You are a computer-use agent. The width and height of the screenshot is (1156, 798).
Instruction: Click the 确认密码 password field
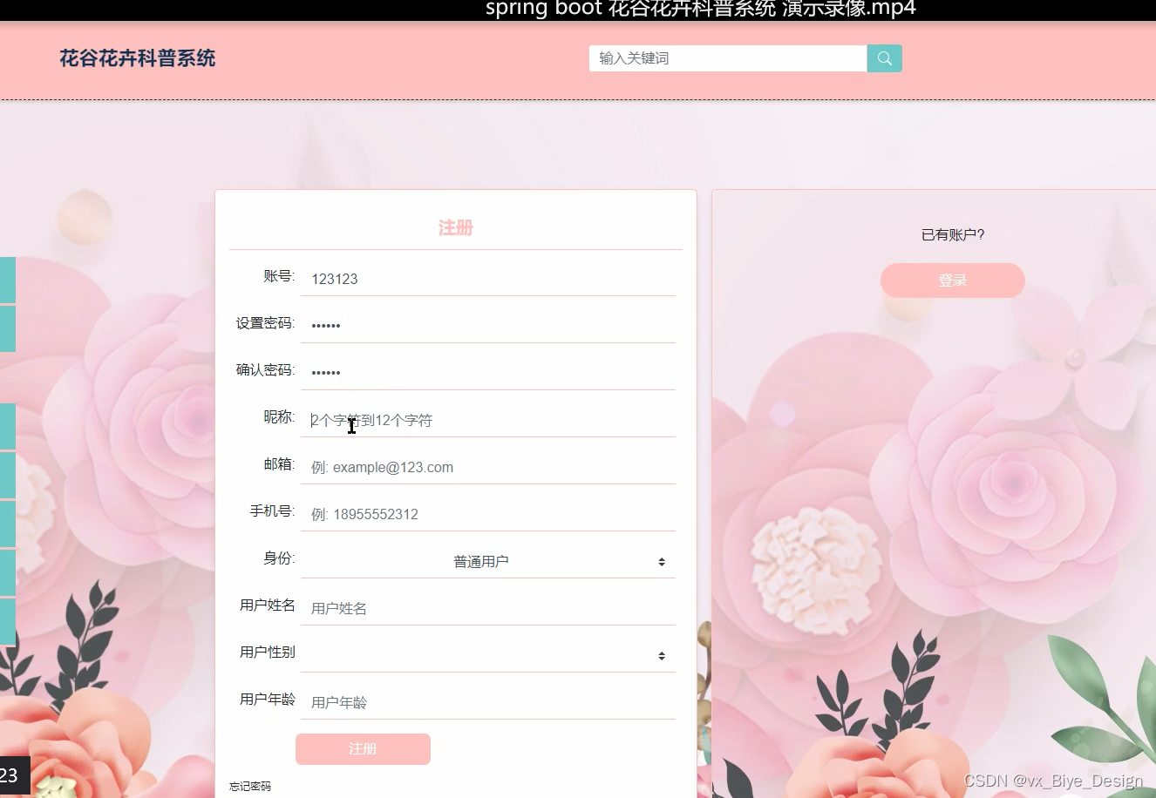(488, 373)
